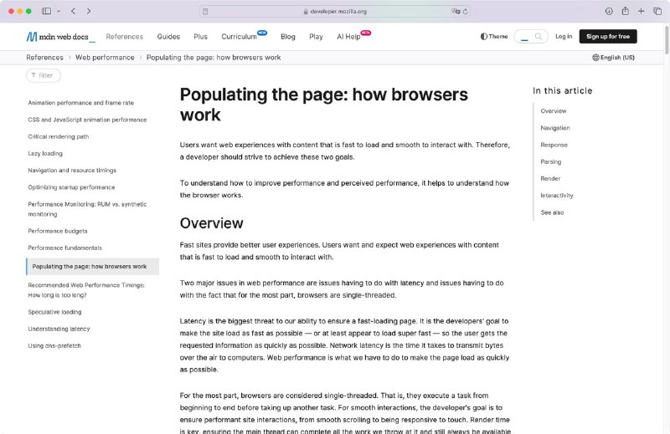The width and height of the screenshot is (670, 434).
Task: Open Recommended Web Performance Timings link
Action: pyautogui.click(x=86, y=290)
